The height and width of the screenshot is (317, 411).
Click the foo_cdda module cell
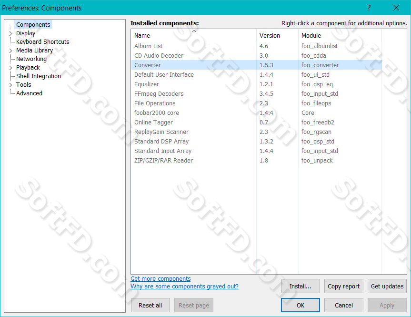(x=314, y=56)
